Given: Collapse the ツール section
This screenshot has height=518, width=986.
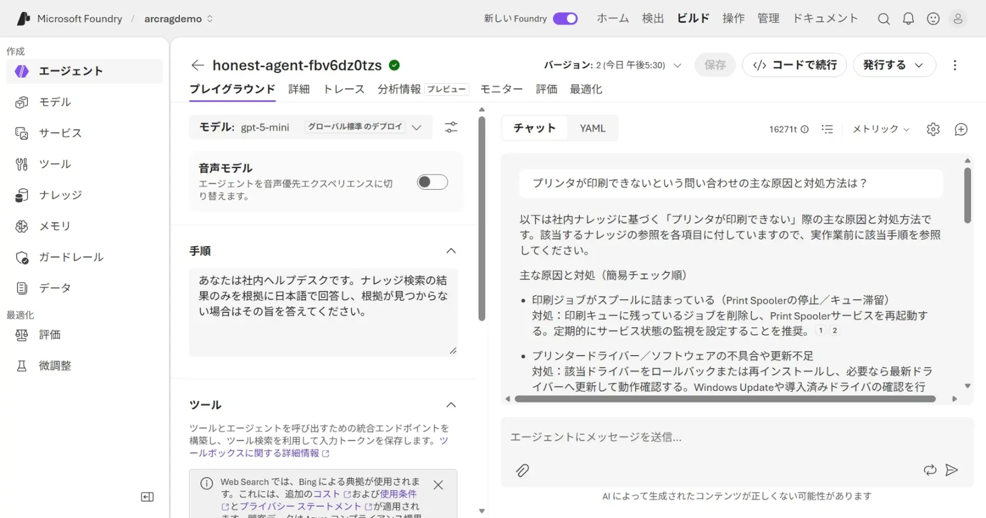Looking at the screenshot, I should [451, 405].
